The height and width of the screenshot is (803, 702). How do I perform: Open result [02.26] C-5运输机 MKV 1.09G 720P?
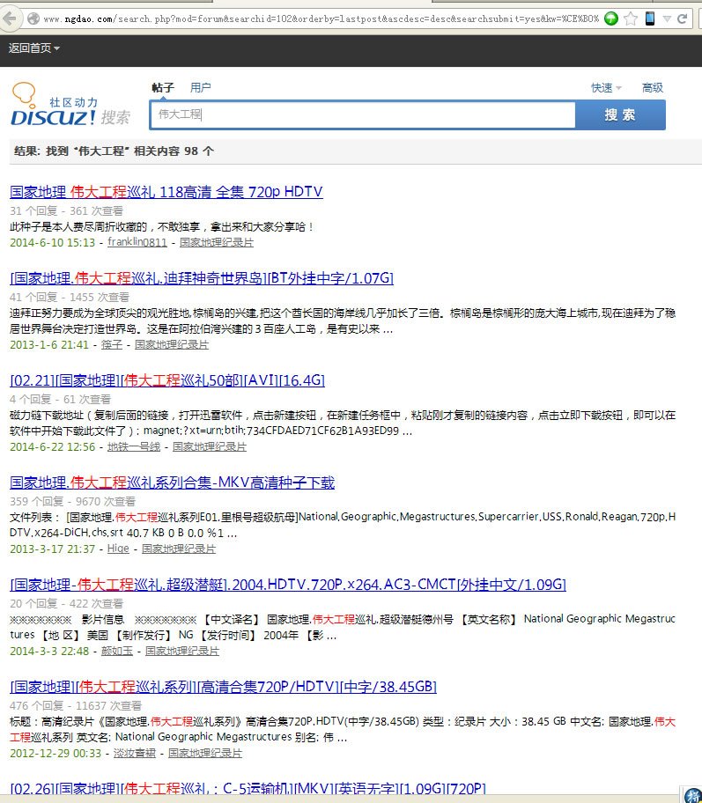point(248,789)
